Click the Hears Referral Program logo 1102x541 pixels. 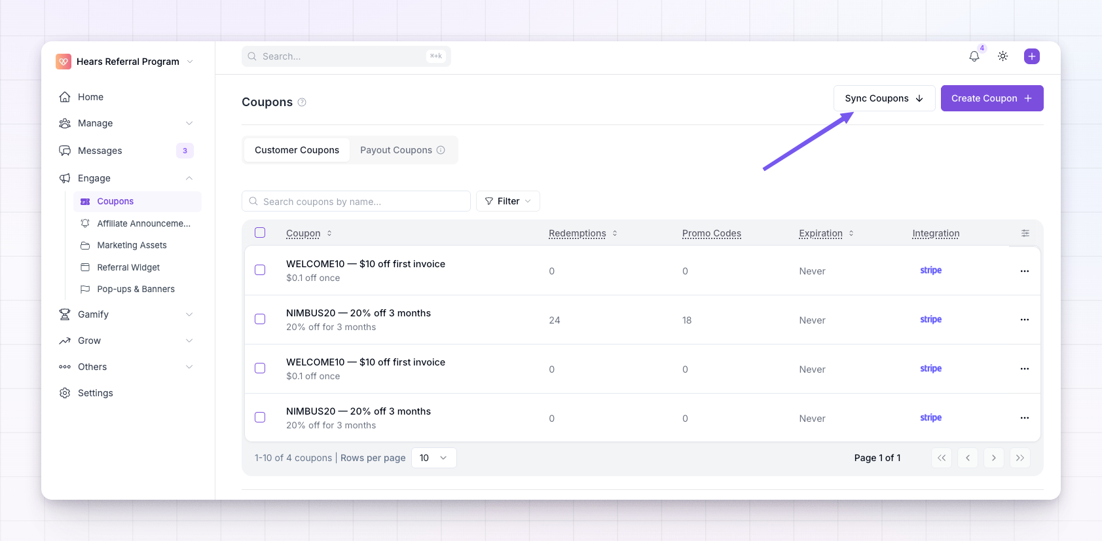pyautogui.click(x=64, y=62)
